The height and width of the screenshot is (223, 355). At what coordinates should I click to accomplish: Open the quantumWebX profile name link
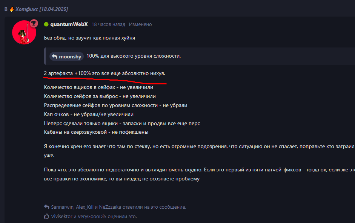click(69, 24)
